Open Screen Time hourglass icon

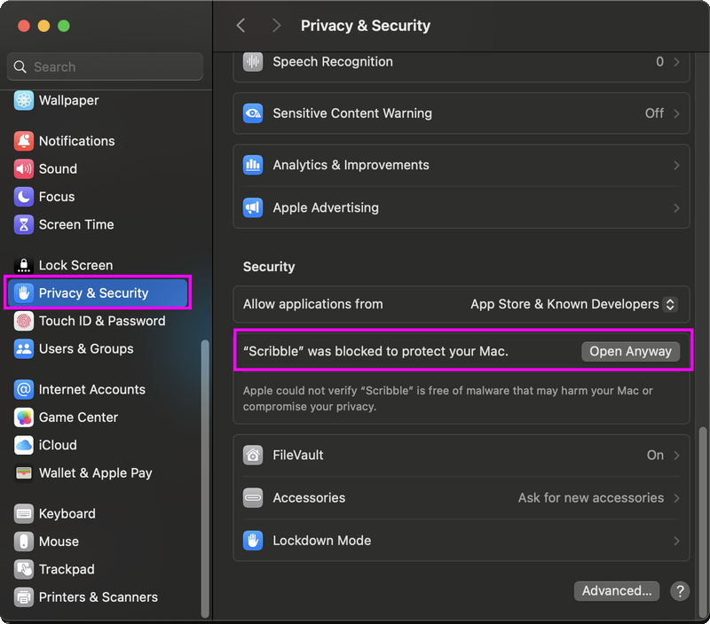click(24, 225)
